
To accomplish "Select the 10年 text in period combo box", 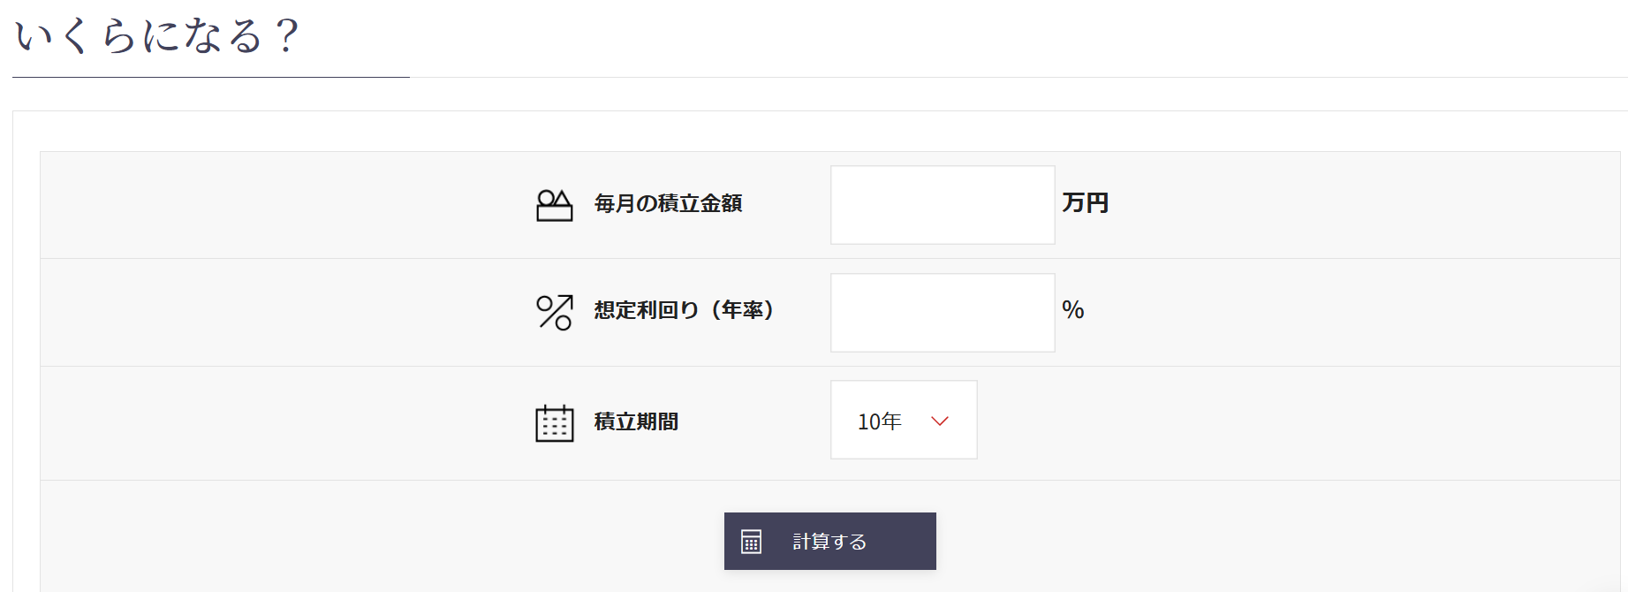I will coord(879,421).
